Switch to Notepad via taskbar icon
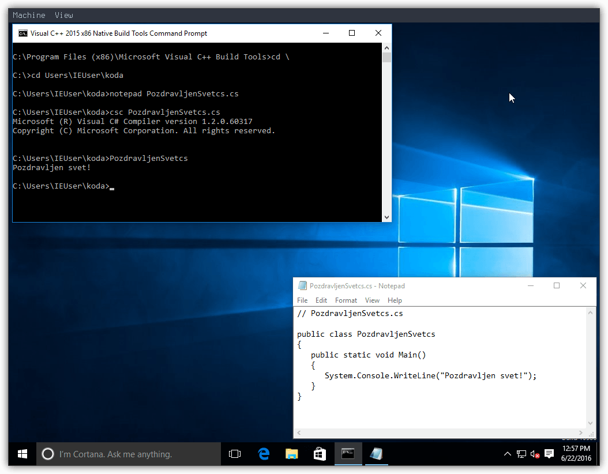 click(x=376, y=454)
